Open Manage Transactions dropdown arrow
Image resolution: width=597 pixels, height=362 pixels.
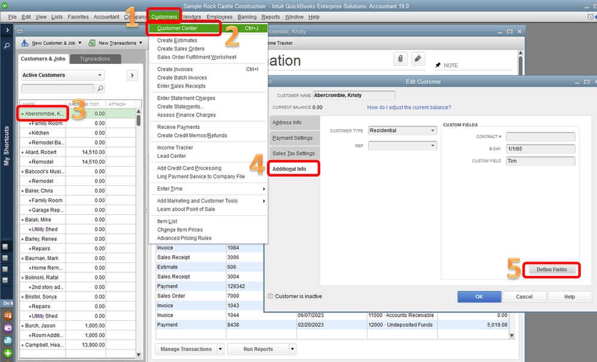pos(220,349)
